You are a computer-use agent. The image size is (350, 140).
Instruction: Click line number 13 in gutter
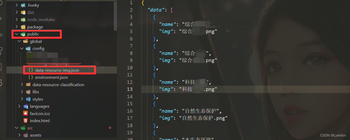tap(130, 89)
